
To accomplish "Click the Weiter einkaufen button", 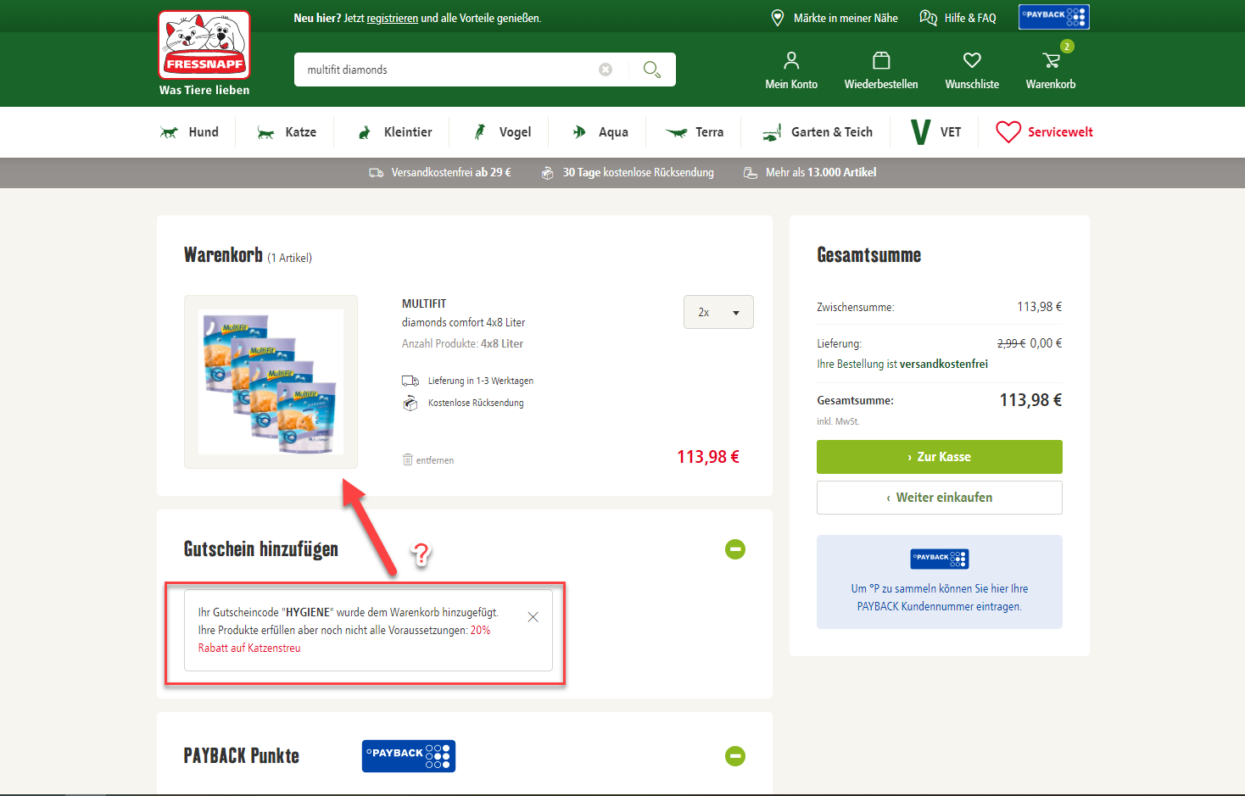I will tap(940, 498).
